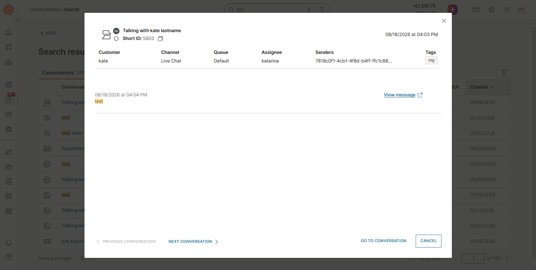The image size is (536, 270).
Task: Toggle the radio circle beside Short ID
Action: 116,39
